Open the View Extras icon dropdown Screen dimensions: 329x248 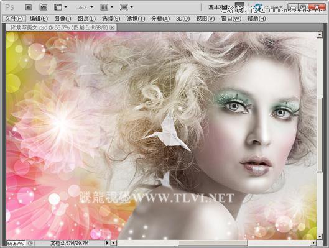[x=60, y=7]
